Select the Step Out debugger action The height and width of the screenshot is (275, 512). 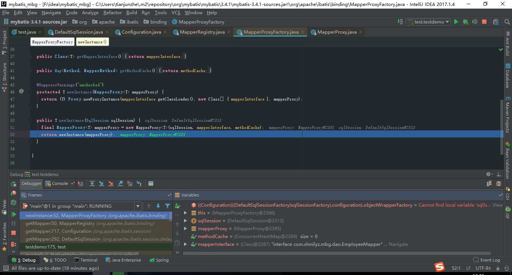point(120,183)
